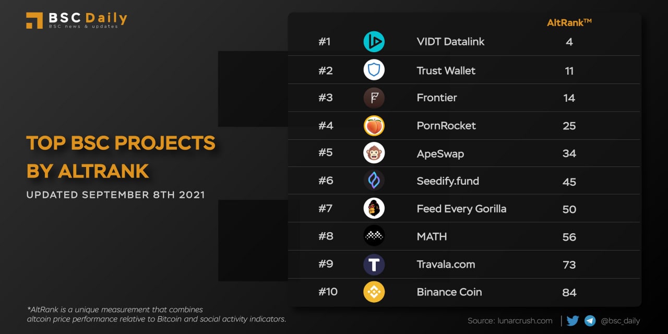Click the PornRocket peach icon
The width and height of the screenshot is (668, 334).
pos(374,125)
